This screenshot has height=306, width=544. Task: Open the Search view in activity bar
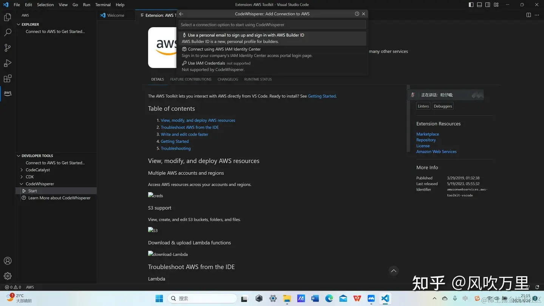tap(8, 32)
